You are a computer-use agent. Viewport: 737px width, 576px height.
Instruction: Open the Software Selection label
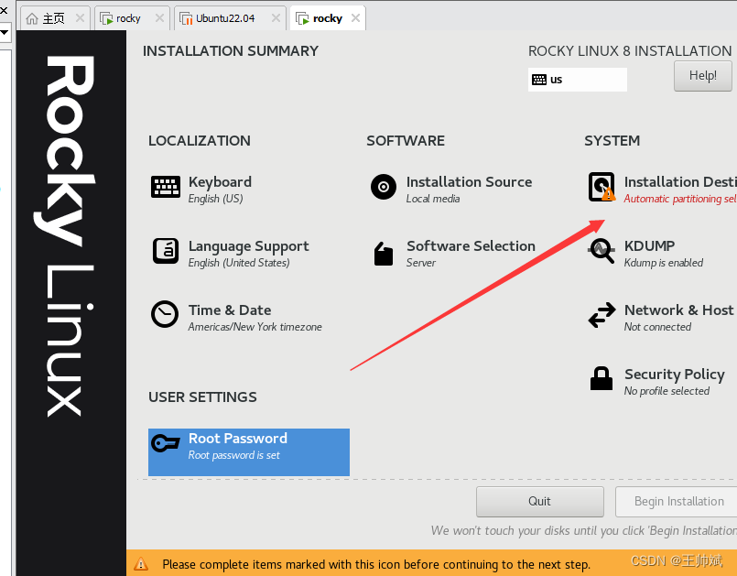(471, 246)
